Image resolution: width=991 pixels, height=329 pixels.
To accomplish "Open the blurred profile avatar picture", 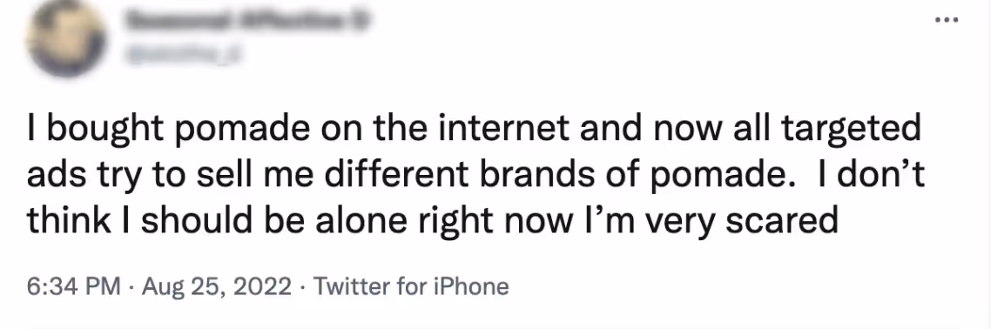I will coord(65,39).
